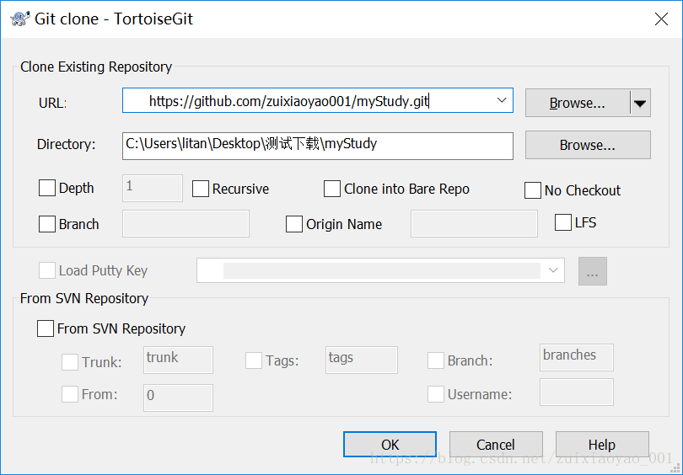Tick the From SVN Repository checkbox
Screen dimensions: 683x475
pyautogui.click(x=46, y=328)
